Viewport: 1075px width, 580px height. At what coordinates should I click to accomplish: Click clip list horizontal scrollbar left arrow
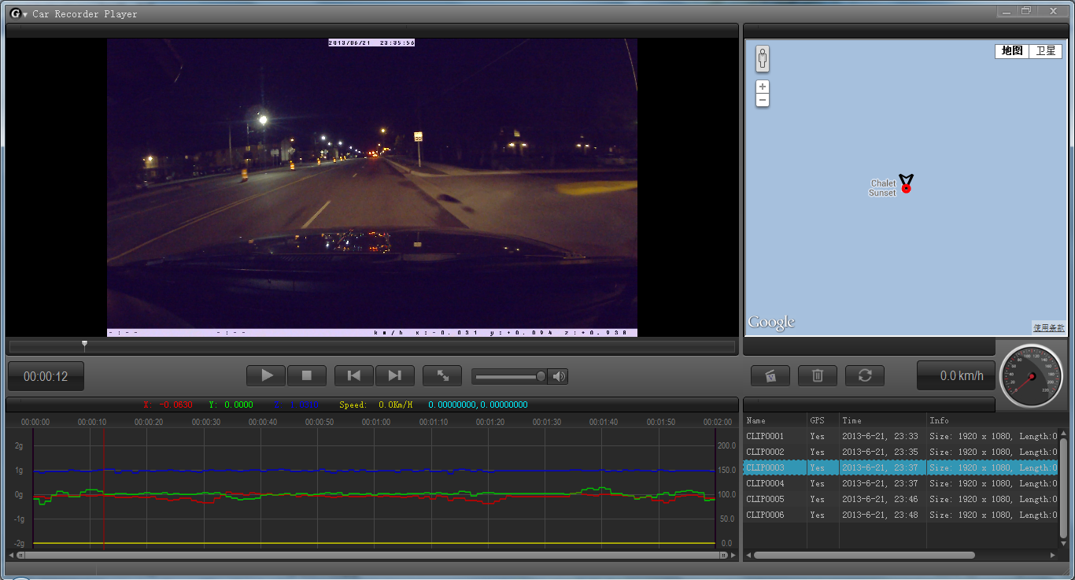tap(748, 555)
